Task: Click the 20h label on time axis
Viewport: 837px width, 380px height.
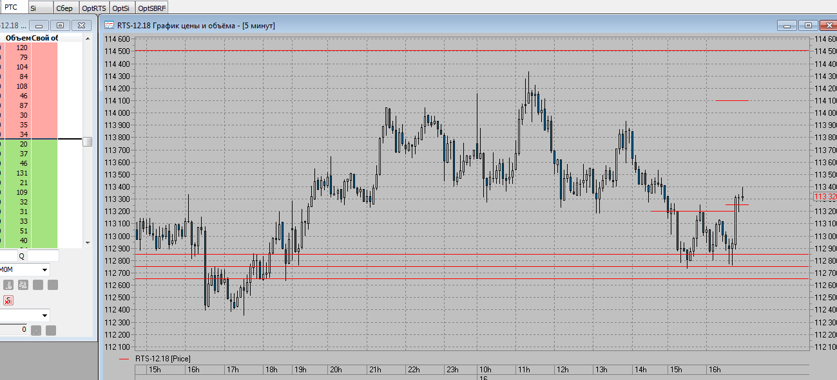Action: pyautogui.click(x=336, y=370)
